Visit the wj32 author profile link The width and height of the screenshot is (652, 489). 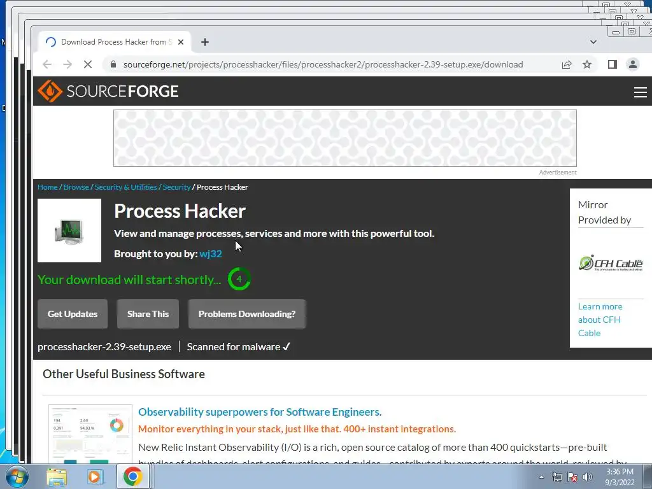pyautogui.click(x=210, y=253)
